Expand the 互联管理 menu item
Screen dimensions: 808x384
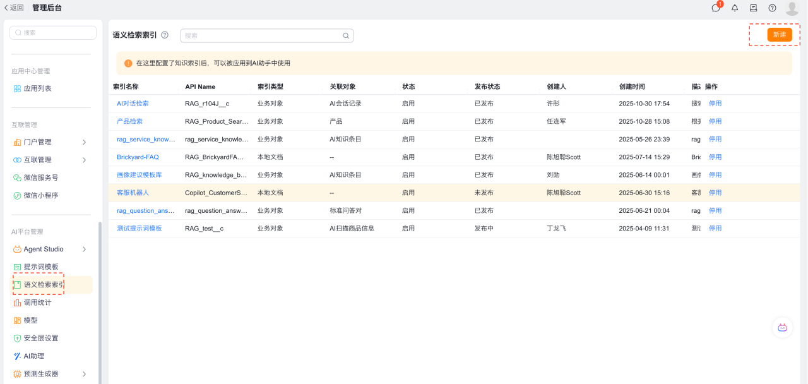85,160
